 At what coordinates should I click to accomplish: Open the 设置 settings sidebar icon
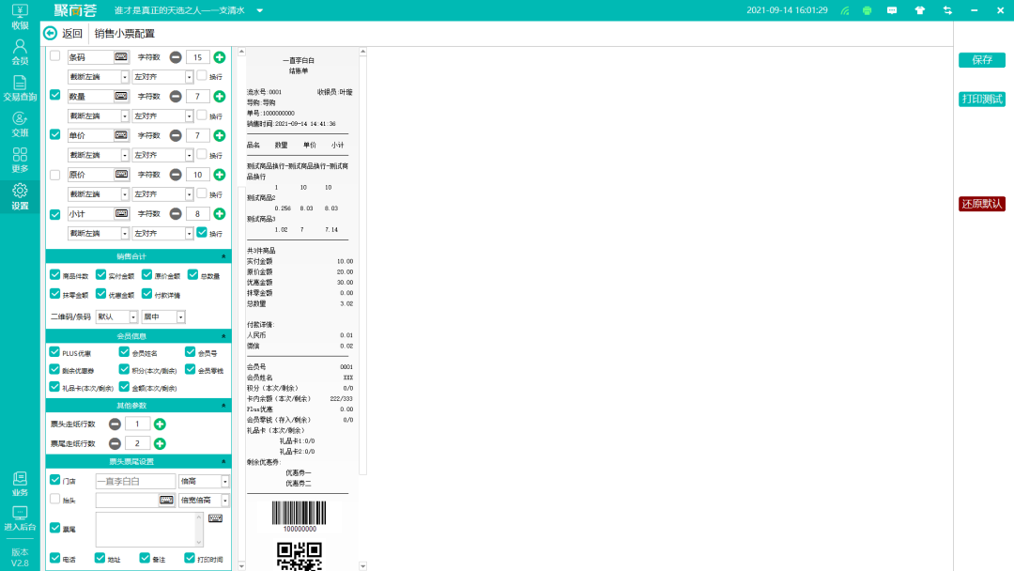(20, 194)
